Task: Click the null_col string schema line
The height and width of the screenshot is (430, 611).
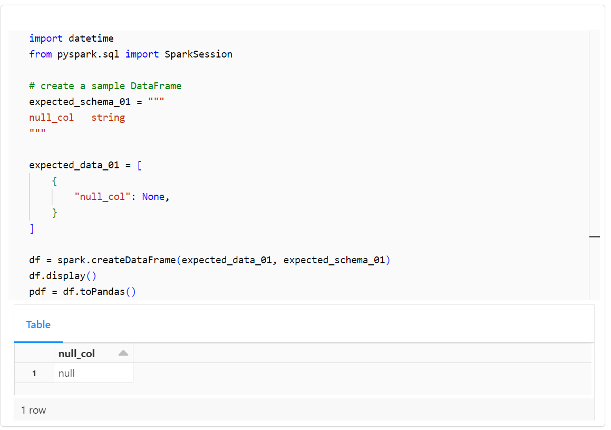Action: [x=77, y=117]
